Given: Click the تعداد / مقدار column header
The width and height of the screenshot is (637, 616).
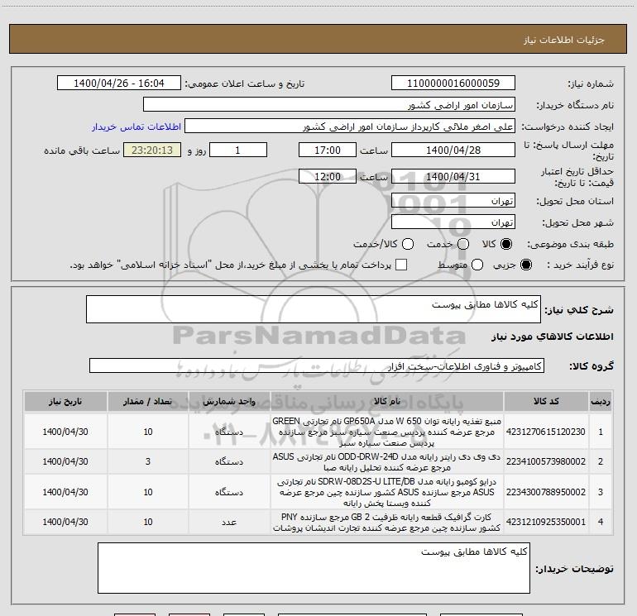Looking at the screenshot, I should coord(148,401).
